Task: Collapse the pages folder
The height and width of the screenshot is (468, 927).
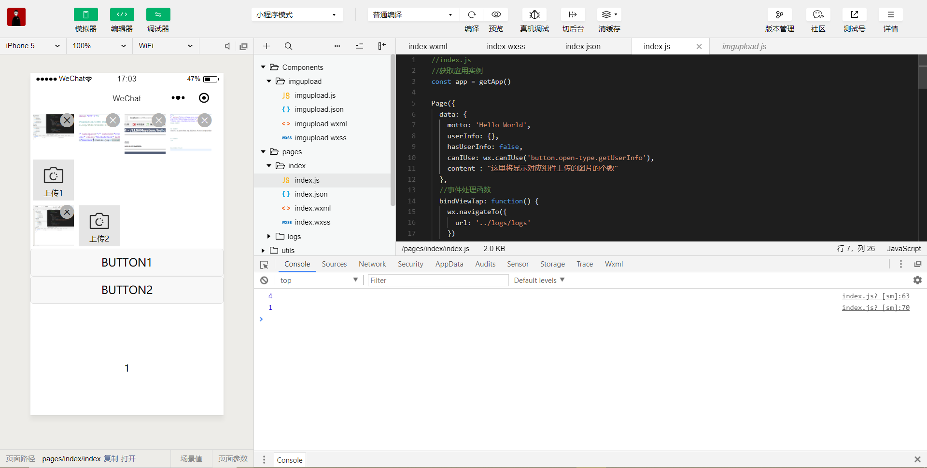Action: coord(263,152)
